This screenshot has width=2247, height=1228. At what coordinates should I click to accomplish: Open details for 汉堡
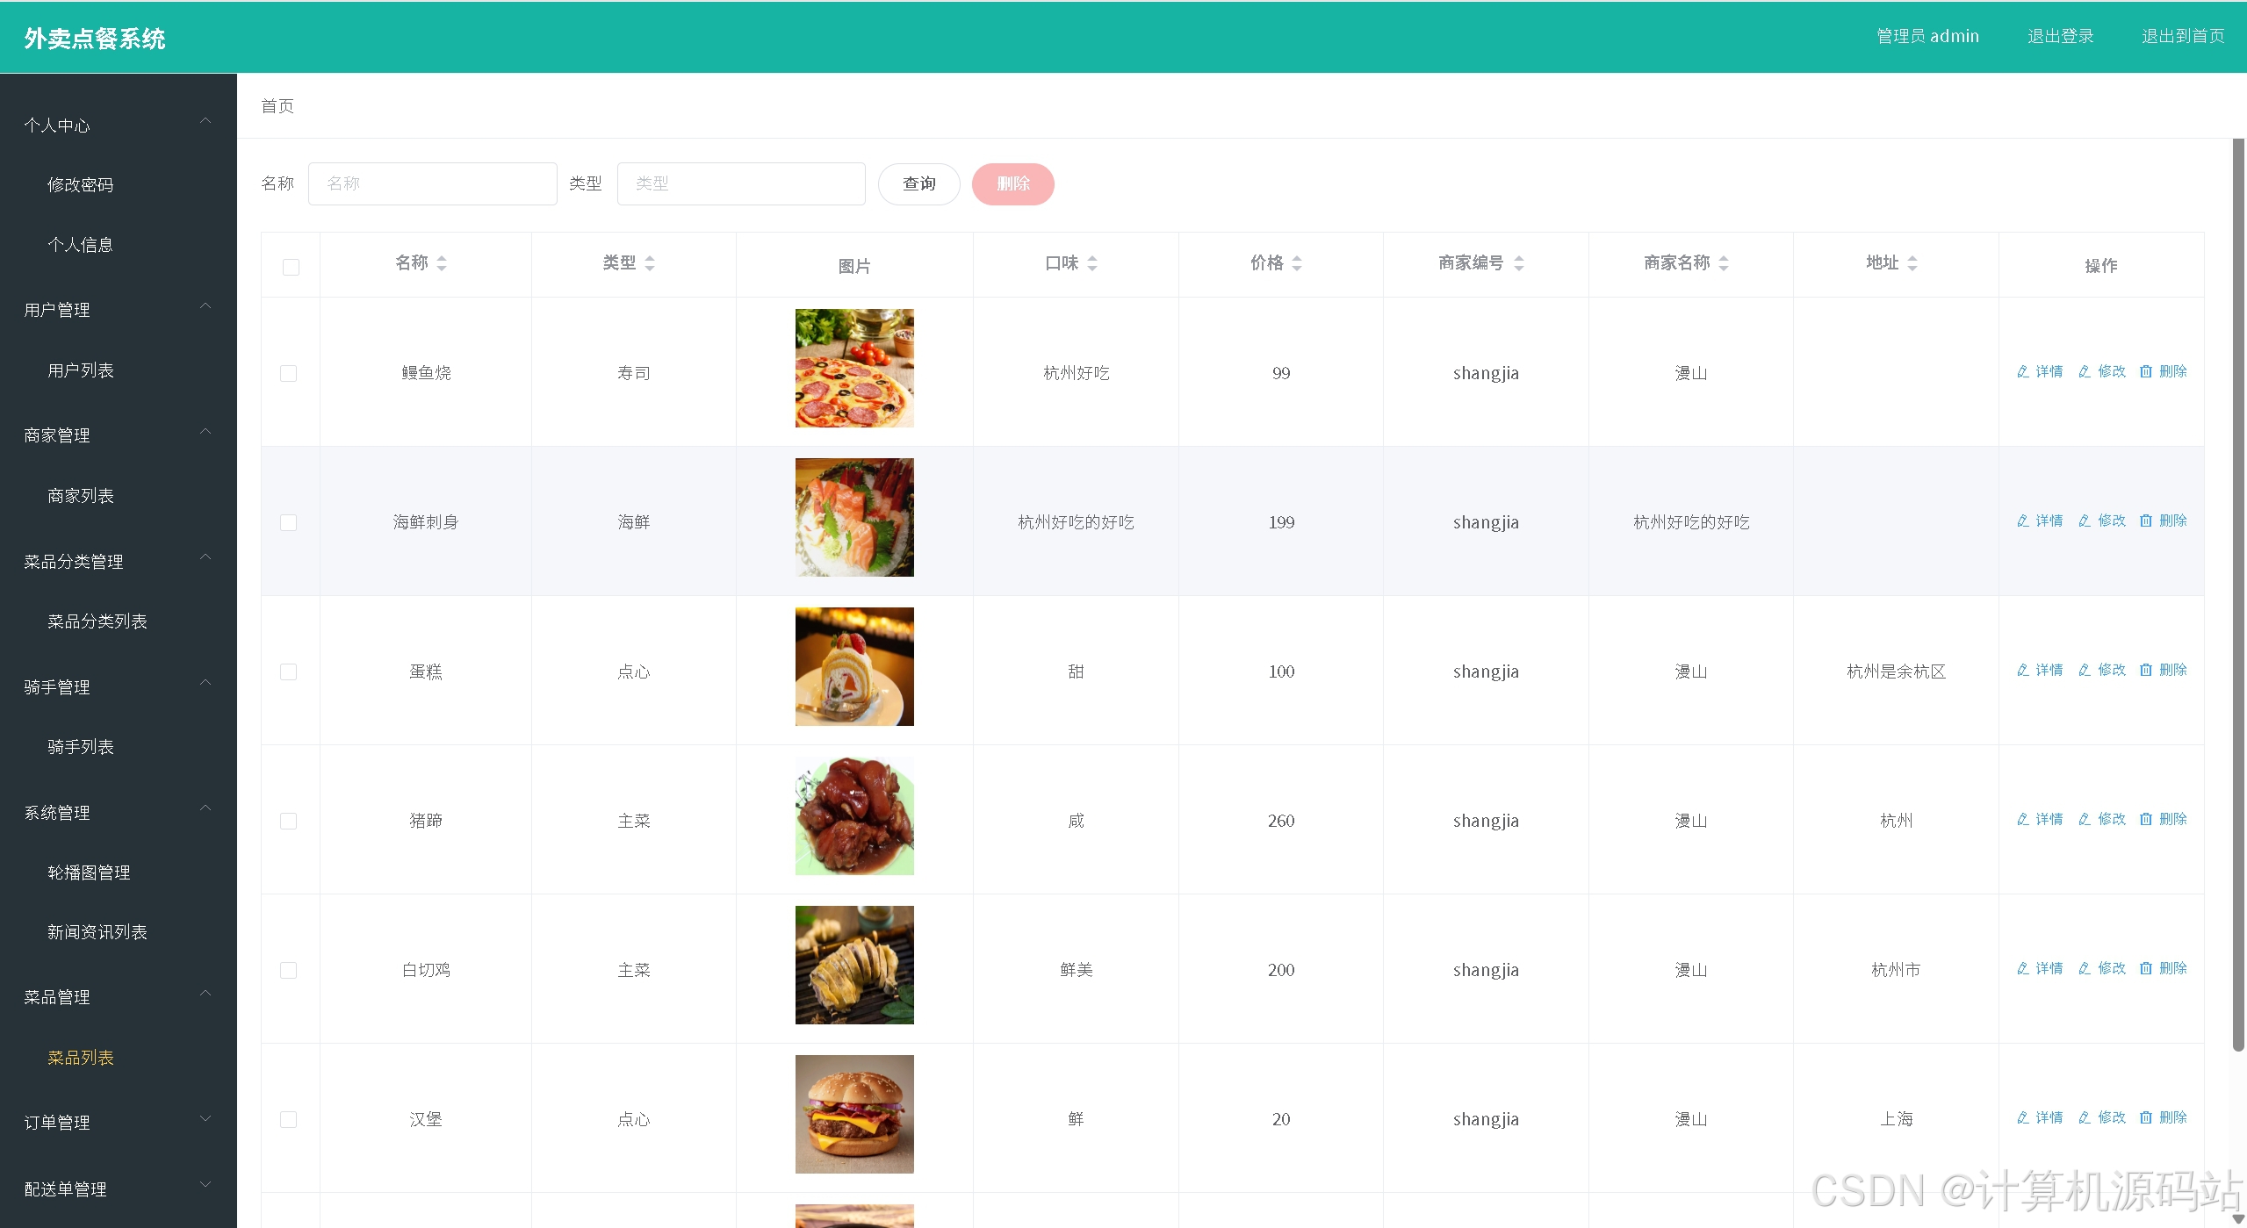(x=2040, y=1118)
